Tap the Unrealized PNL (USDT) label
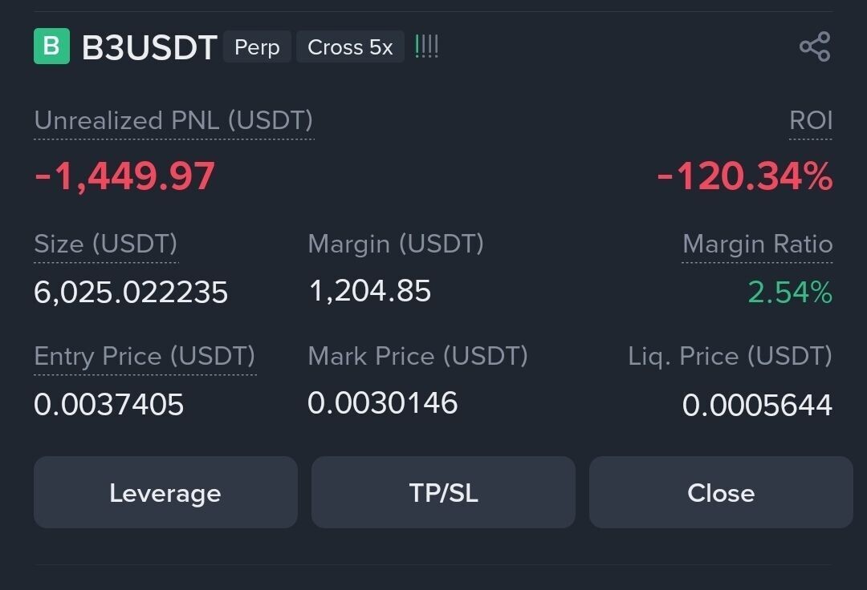The width and height of the screenshot is (867, 590). pyautogui.click(x=173, y=121)
